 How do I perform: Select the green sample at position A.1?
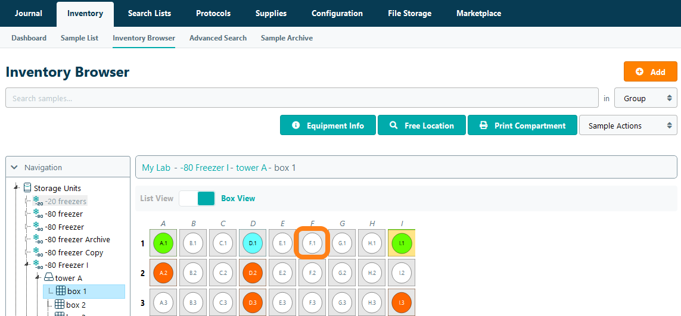pyautogui.click(x=163, y=243)
